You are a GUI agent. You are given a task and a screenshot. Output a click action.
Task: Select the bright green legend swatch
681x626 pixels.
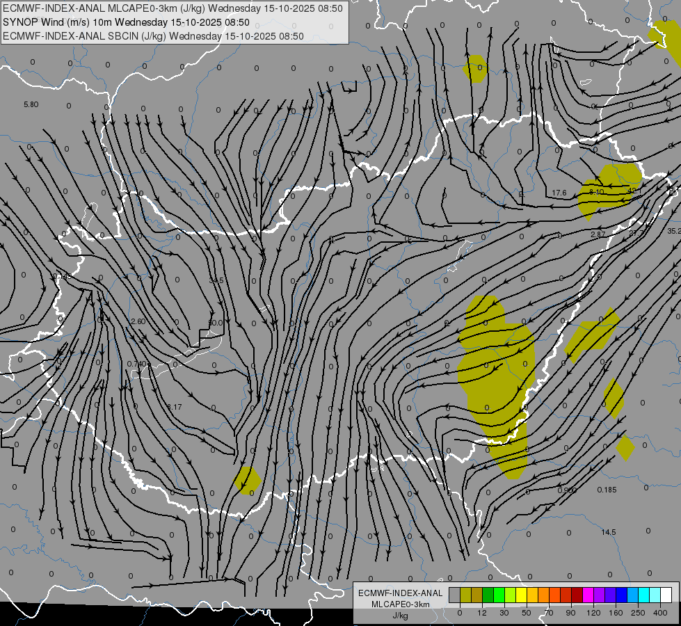point(499,595)
